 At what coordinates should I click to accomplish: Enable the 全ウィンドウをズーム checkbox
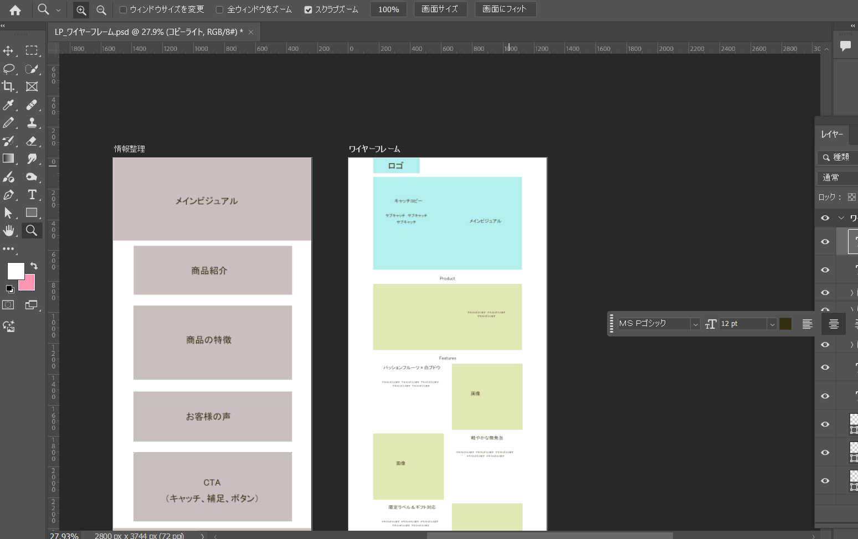(220, 9)
